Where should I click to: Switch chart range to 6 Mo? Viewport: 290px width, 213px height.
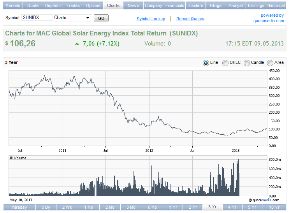pos(152,207)
